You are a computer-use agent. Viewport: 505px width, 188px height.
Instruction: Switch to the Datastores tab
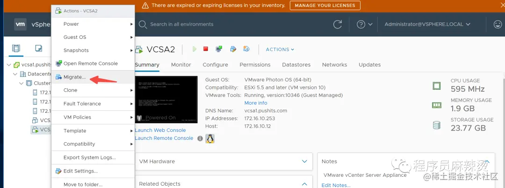296,65
